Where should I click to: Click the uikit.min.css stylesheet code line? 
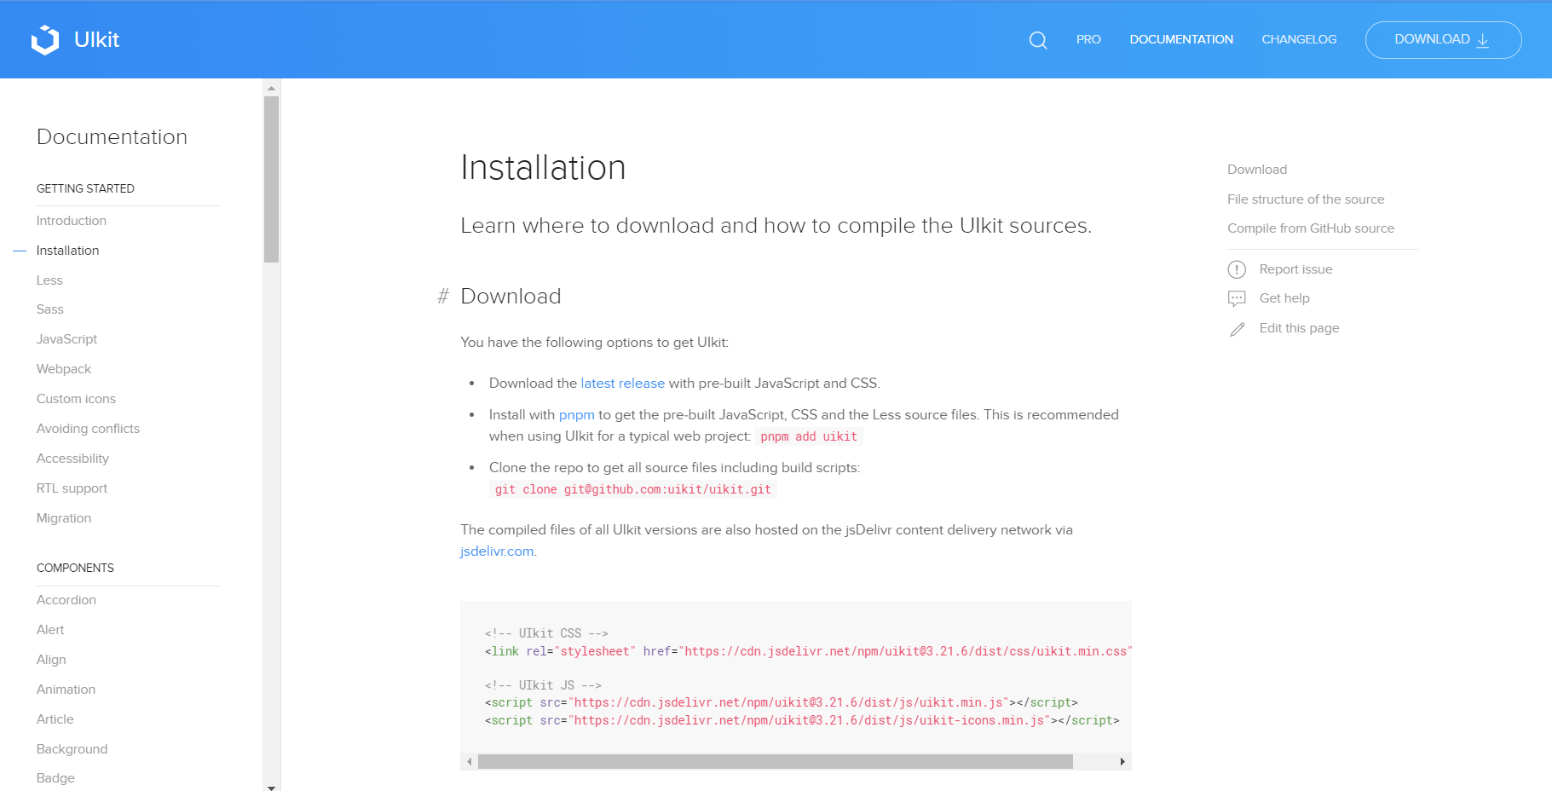click(x=808, y=651)
